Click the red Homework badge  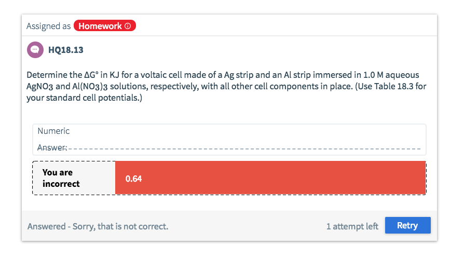pyautogui.click(x=105, y=26)
